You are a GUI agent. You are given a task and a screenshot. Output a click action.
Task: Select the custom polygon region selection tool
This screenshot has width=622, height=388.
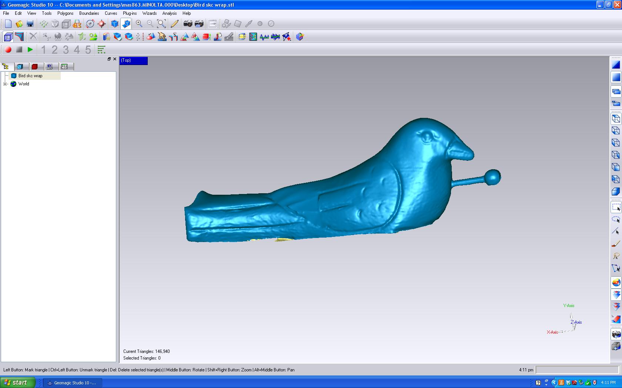pyautogui.click(x=616, y=268)
